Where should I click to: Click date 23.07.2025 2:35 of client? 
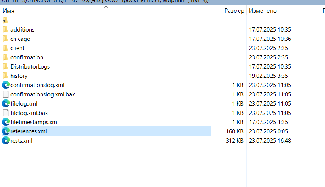point(268,48)
